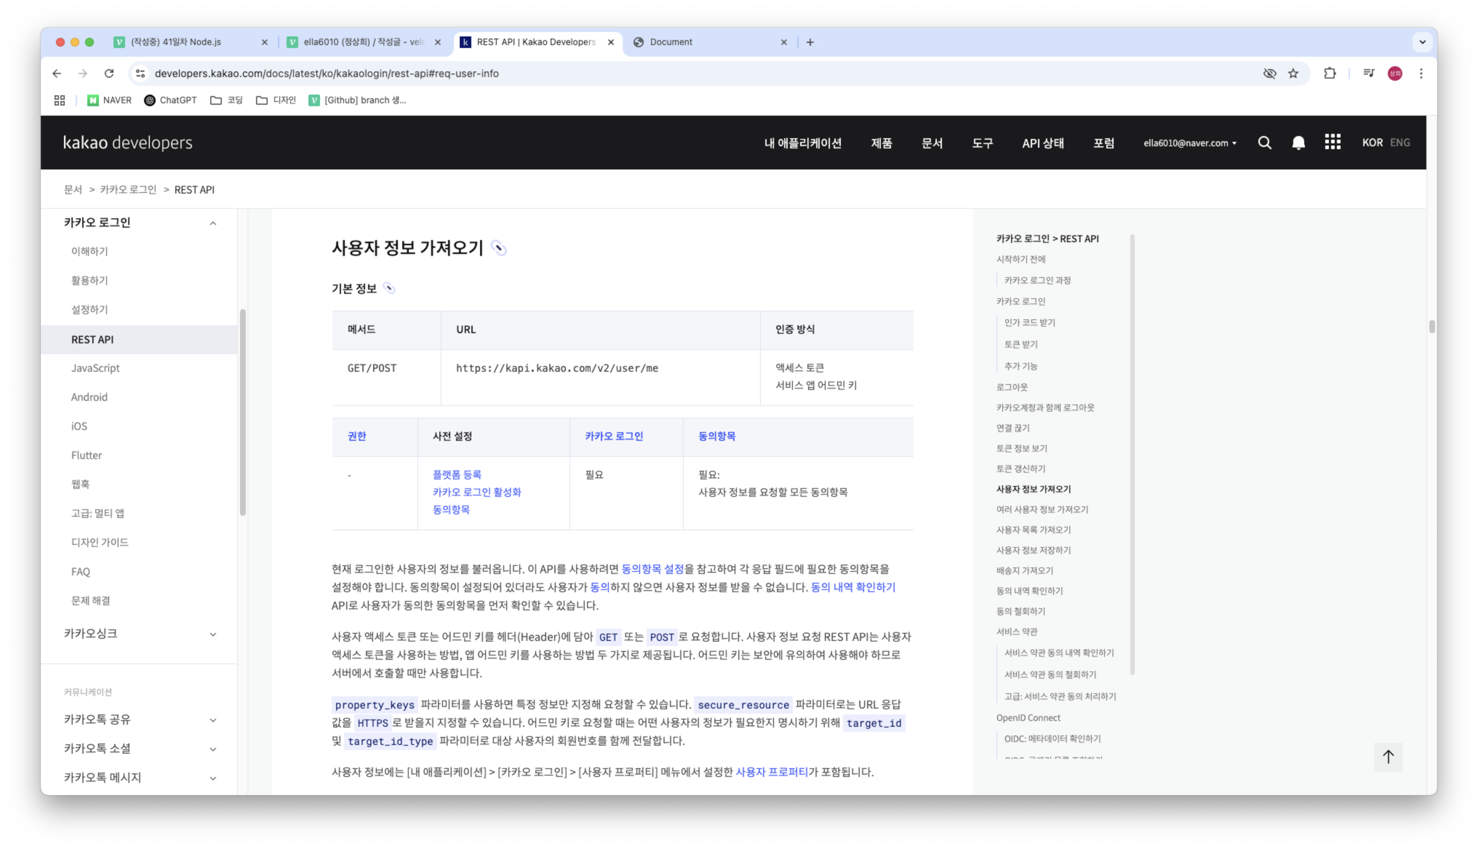Click the scroll-to-top arrow button
Image resolution: width=1478 pixels, height=849 pixels.
1388,757
